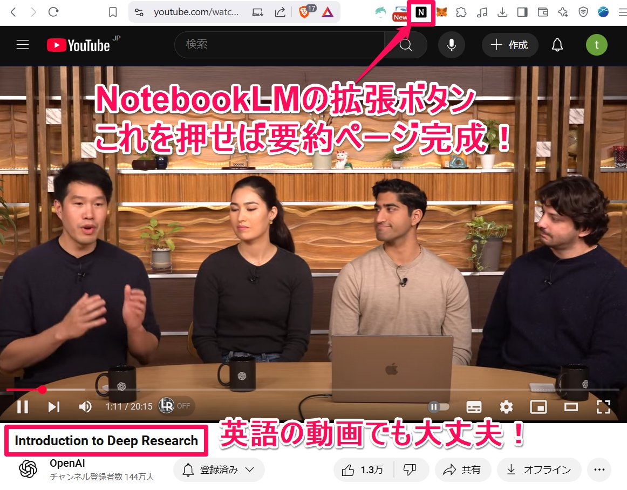Click the youtube.com URL in address bar
The image size is (627, 490).
click(x=196, y=12)
